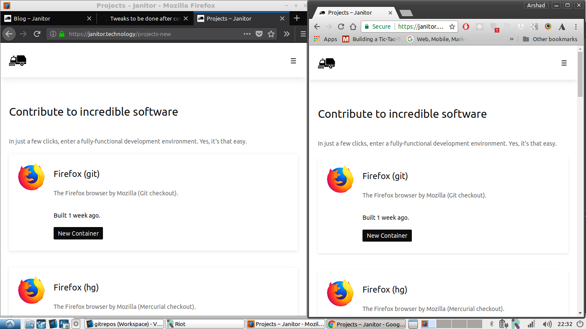Viewport: 586px width, 329px height.
Task: Click Firefox back button
Action: [9, 34]
